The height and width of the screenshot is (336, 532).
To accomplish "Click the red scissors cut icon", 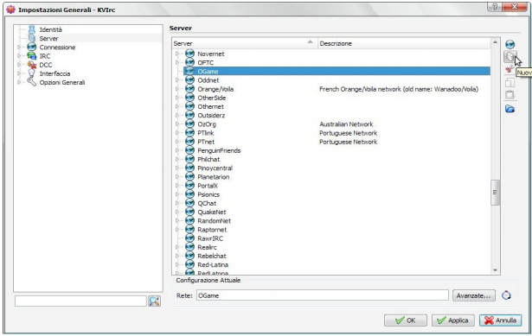I will (510, 69).
